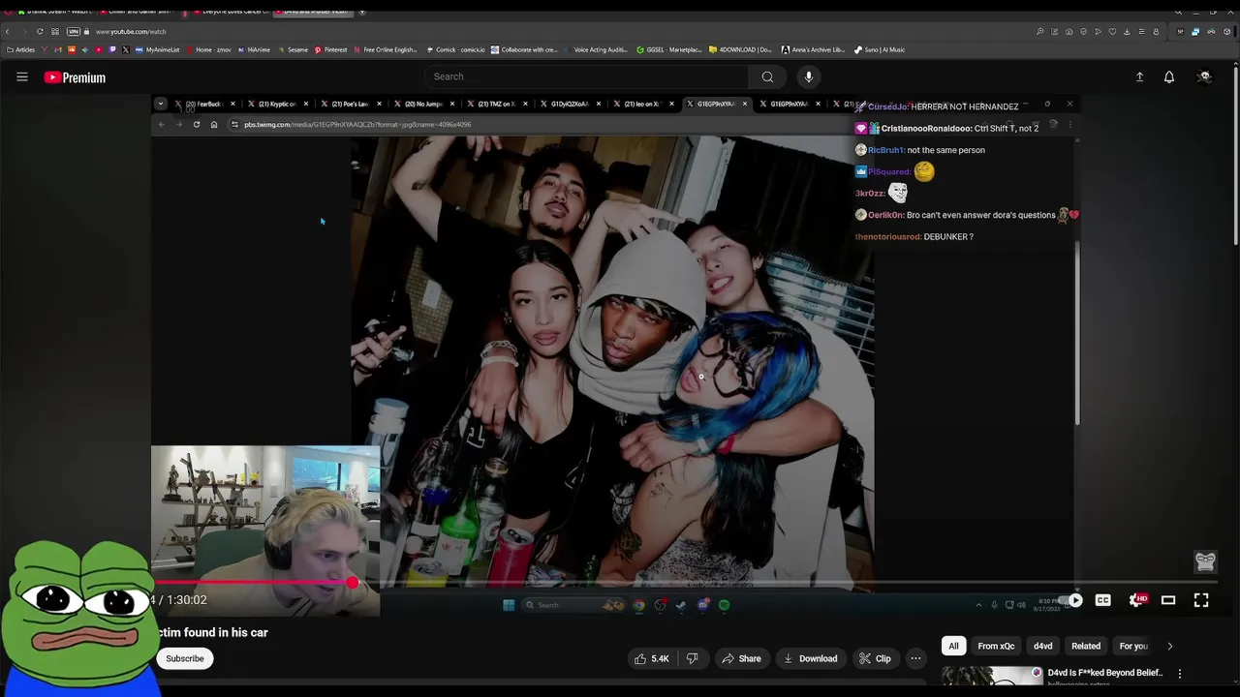The image size is (1240, 697).
Task: Click the Subscribe button
Action: tap(185, 658)
